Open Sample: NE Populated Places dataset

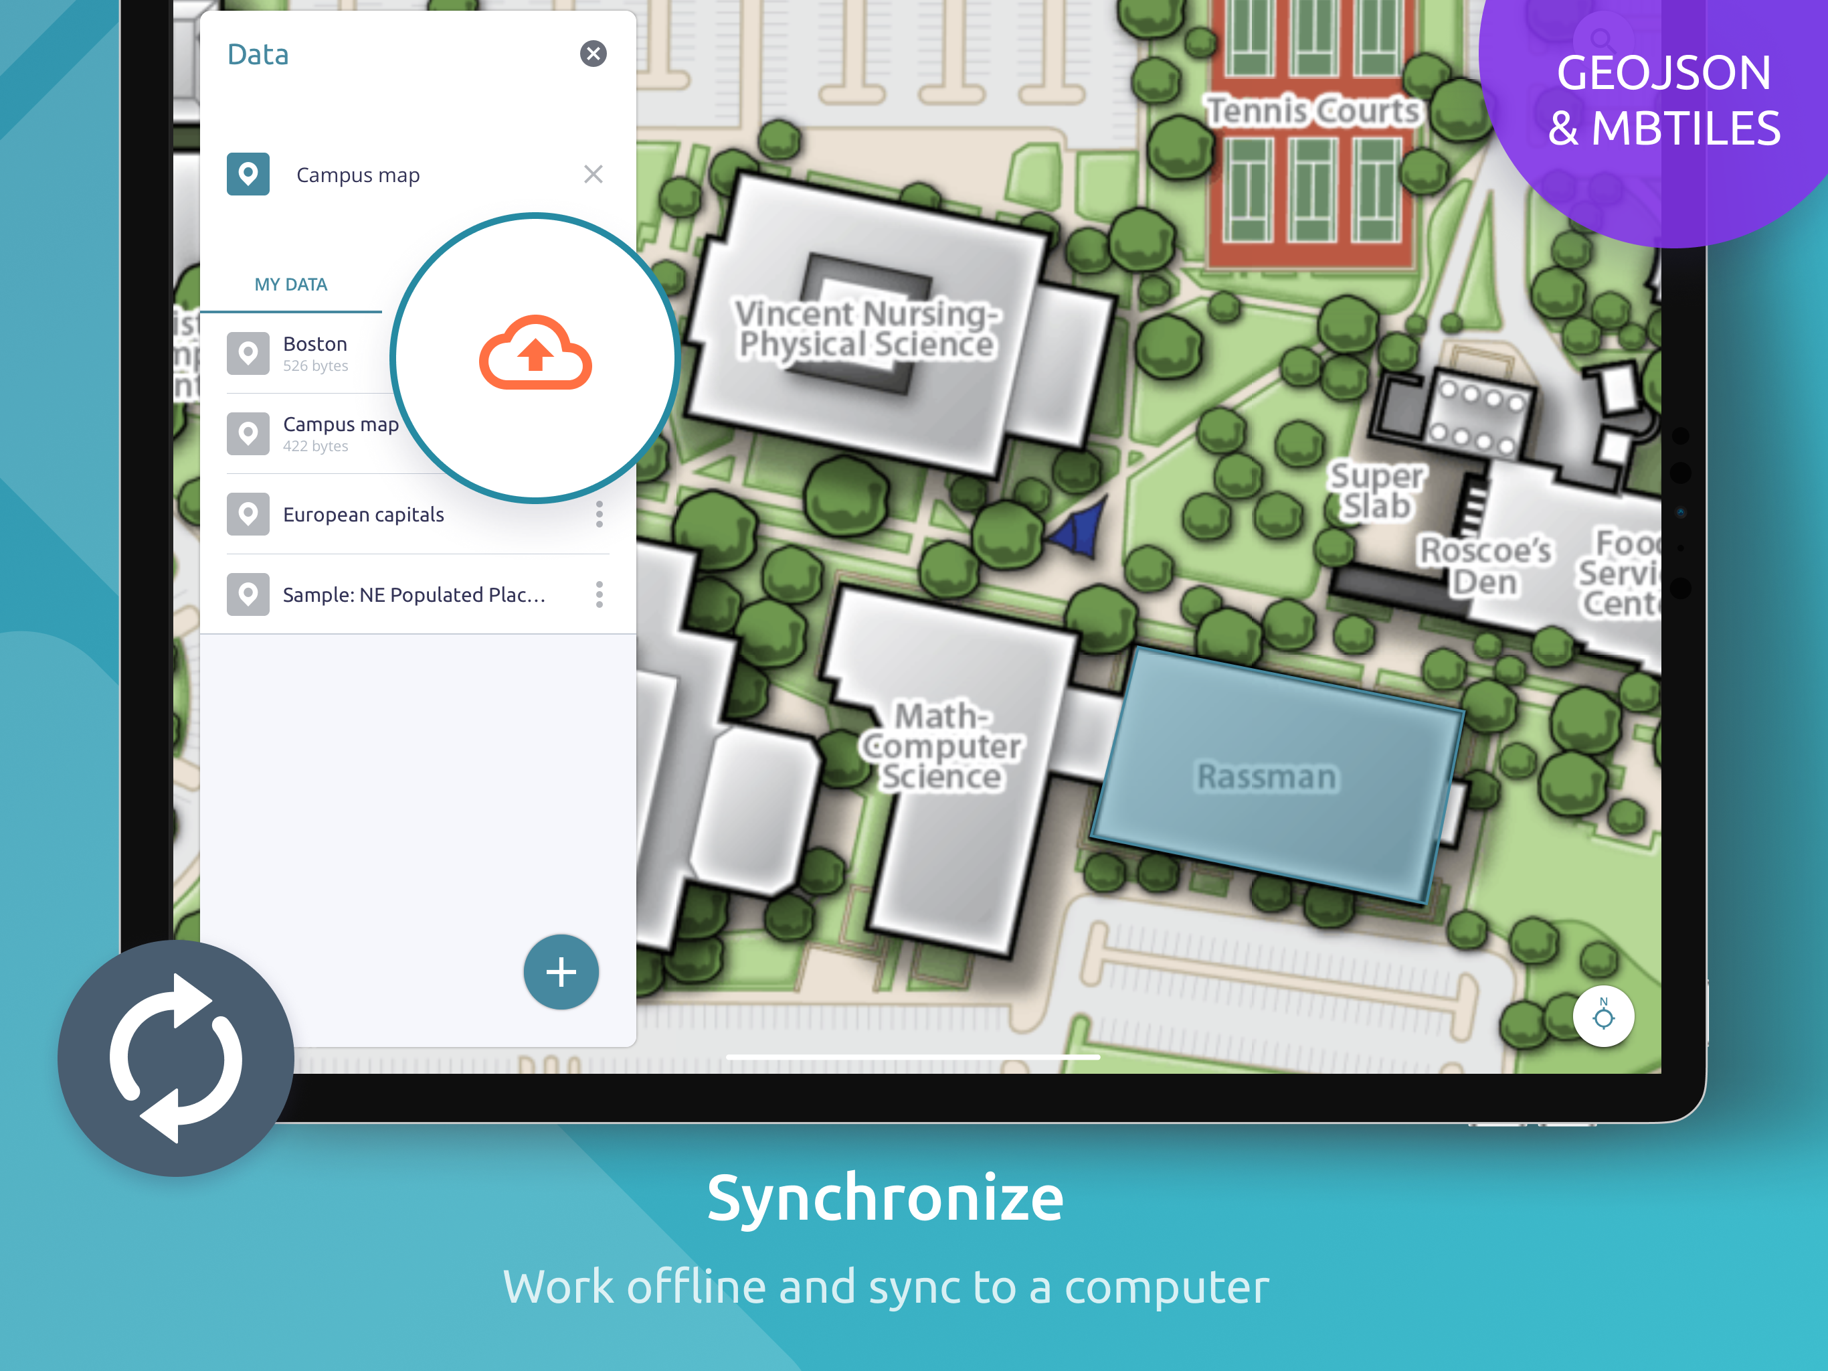414,594
